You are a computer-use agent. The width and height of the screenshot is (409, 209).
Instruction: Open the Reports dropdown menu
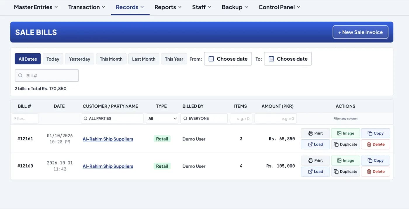point(168,7)
